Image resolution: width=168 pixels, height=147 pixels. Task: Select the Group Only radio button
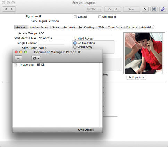[75, 47]
